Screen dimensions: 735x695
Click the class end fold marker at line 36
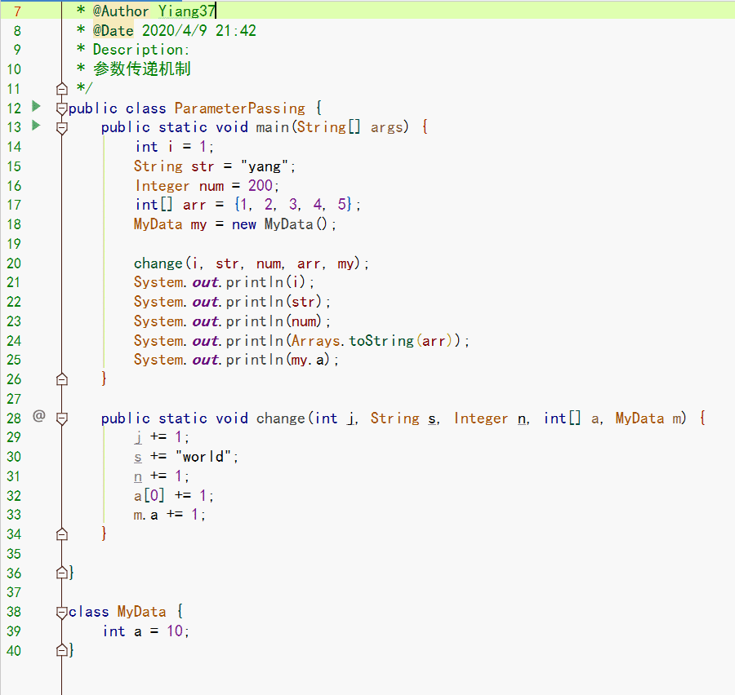coord(62,573)
